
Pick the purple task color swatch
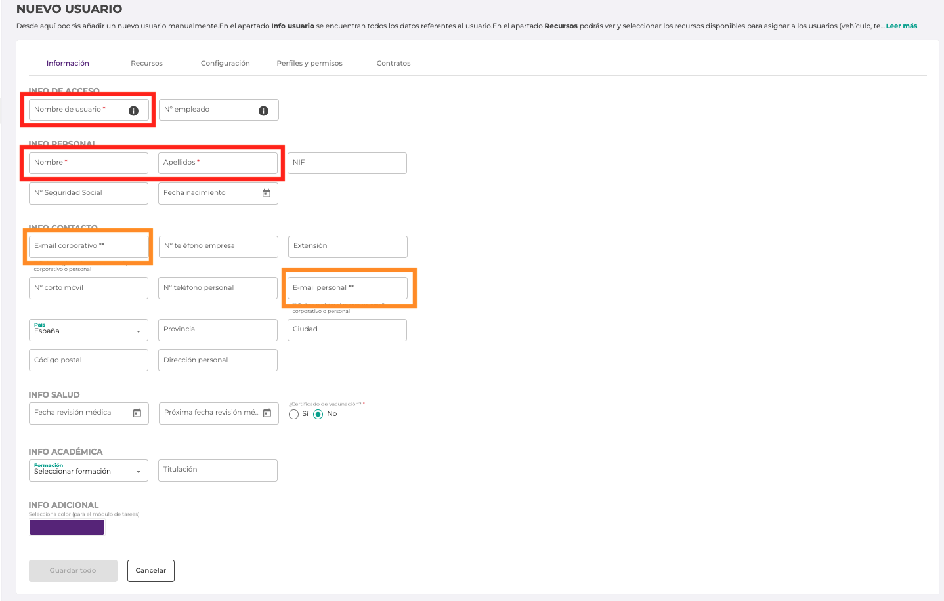(67, 528)
